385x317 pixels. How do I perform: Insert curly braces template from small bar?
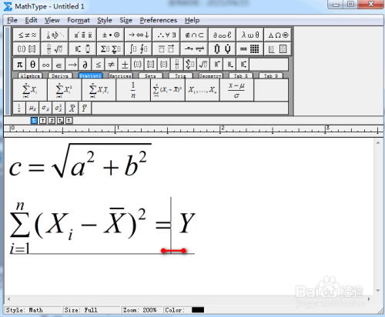tap(164, 65)
